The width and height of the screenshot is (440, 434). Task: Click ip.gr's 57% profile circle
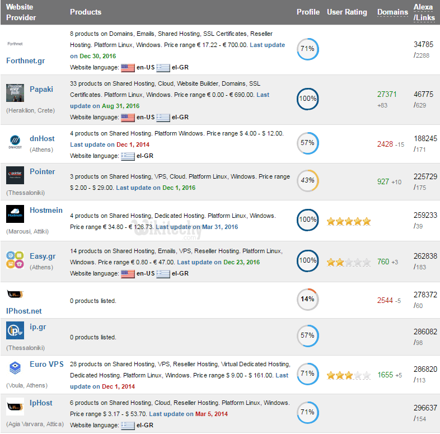pyautogui.click(x=308, y=336)
